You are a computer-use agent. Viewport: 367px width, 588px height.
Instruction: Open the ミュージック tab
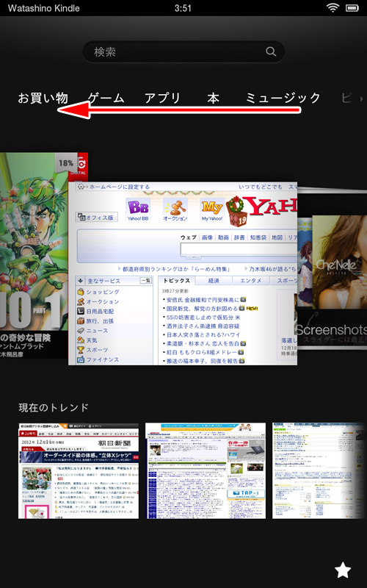click(x=283, y=98)
